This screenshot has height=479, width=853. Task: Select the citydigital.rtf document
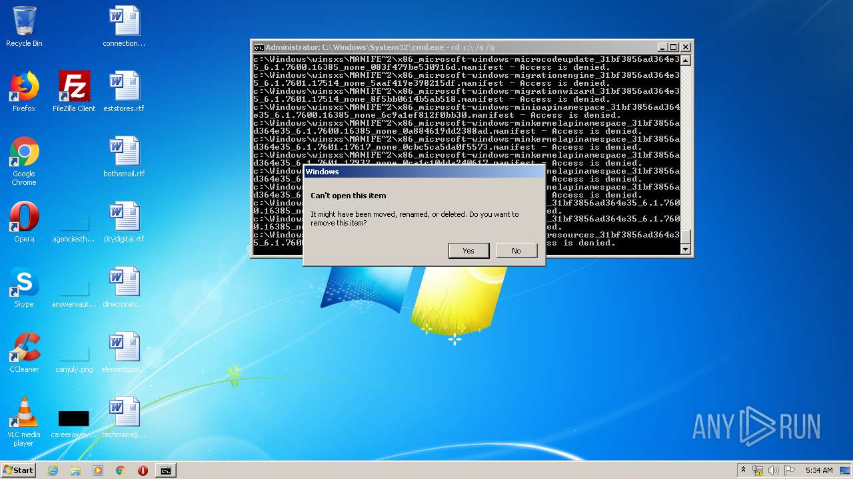point(124,222)
